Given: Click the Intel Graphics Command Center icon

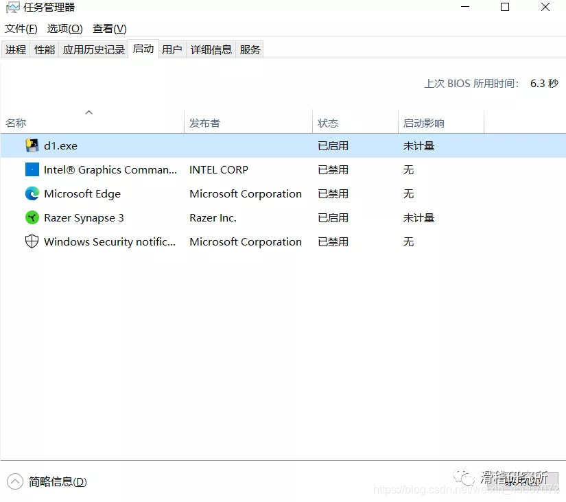Looking at the screenshot, I should [x=32, y=169].
